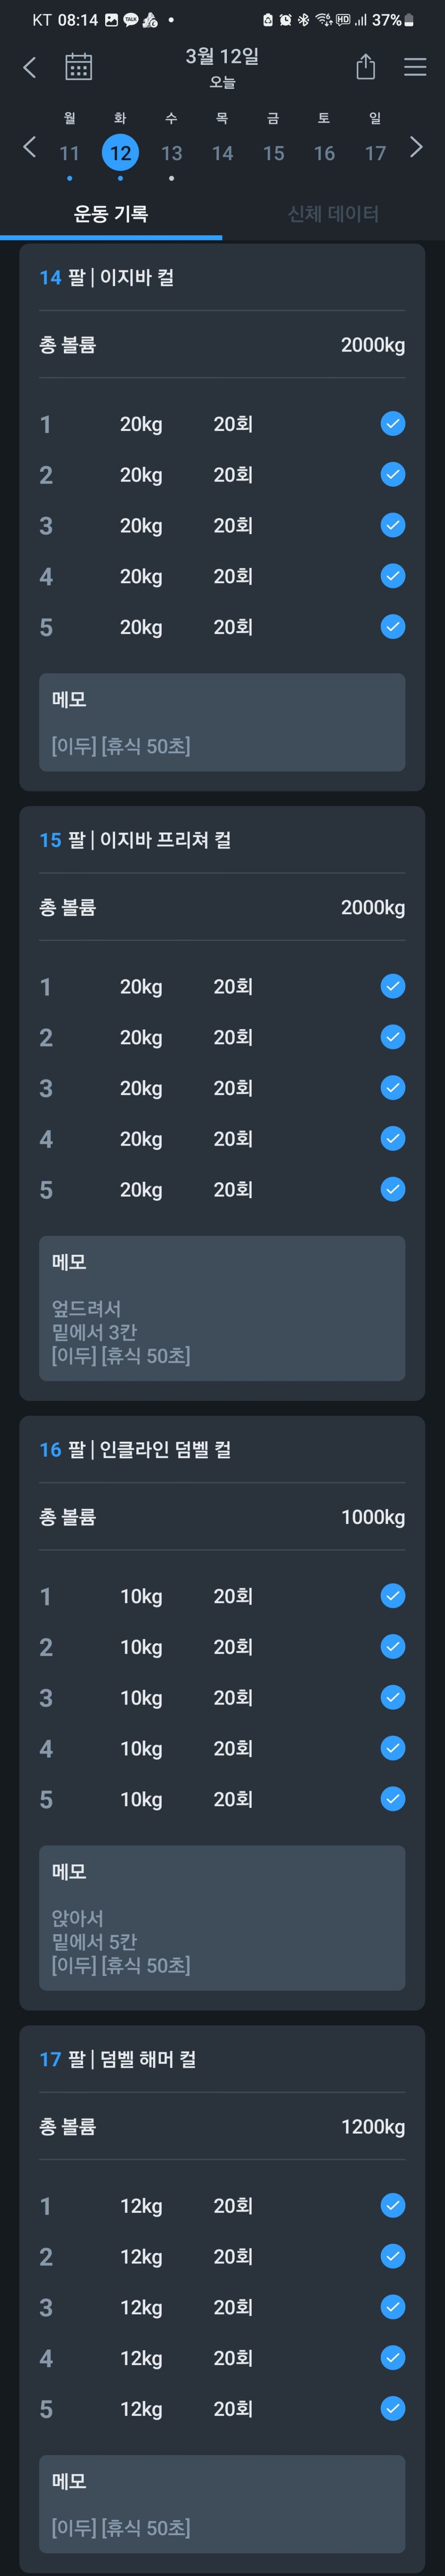The image size is (445, 2576).
Task: Toggle set 2 checkmark of 덤벨 해머 컬
Action: [x=392, y=2256]
